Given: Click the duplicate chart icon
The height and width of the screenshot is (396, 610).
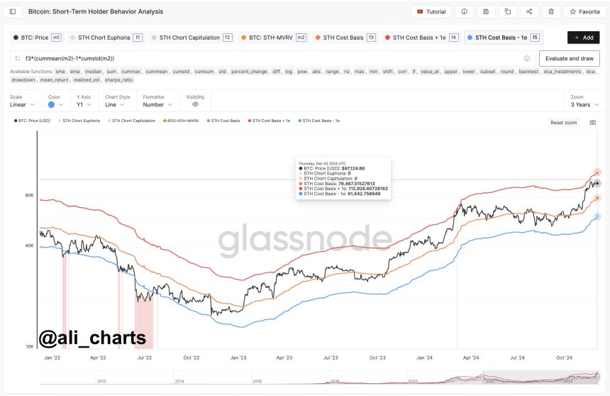Looking at the screenshot, I should 507,12.
